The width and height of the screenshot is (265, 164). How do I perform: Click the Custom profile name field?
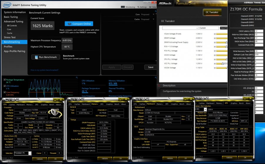coord(209,28)
